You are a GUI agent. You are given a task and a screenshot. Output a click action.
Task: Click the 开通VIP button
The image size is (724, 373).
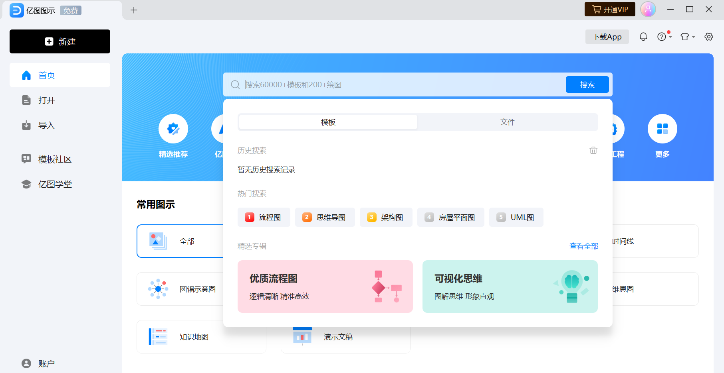pos(609,9)
